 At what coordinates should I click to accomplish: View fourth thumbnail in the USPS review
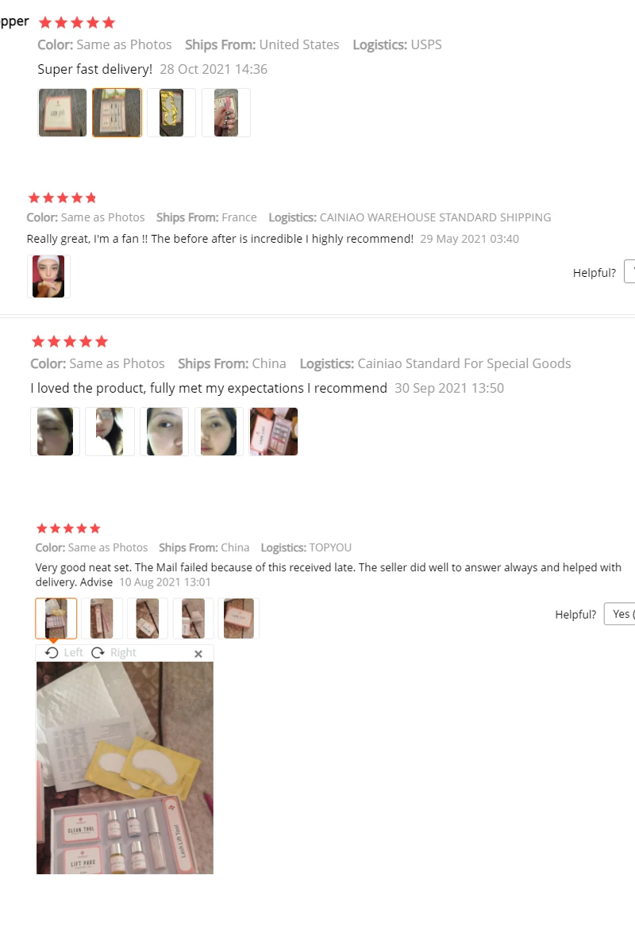click(x=226, y=113)
